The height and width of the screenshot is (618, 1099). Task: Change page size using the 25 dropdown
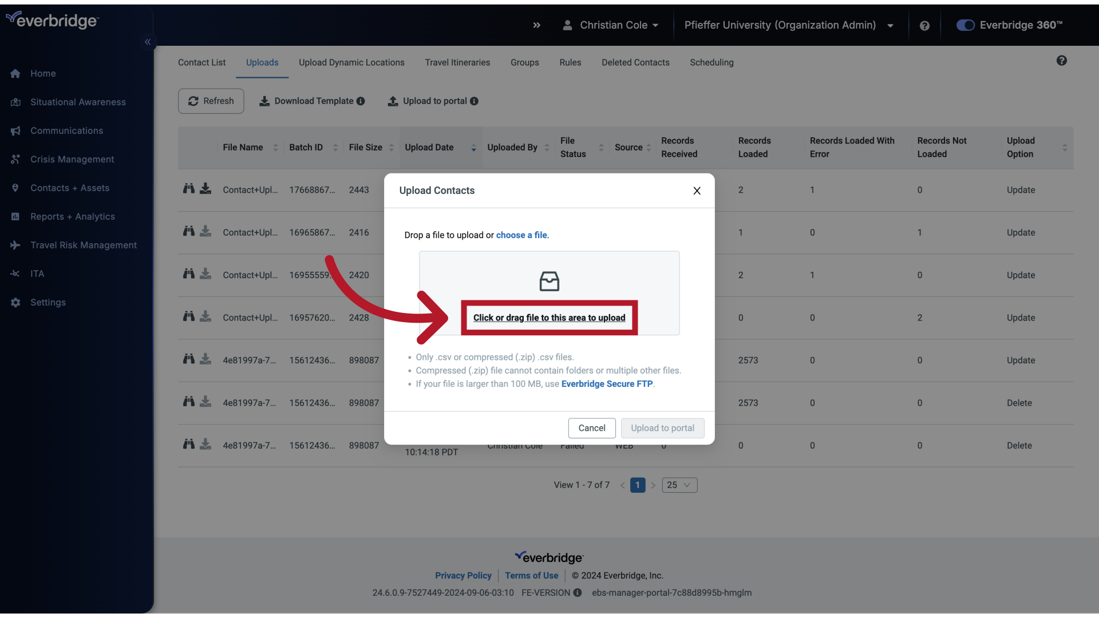click(679, 485)
